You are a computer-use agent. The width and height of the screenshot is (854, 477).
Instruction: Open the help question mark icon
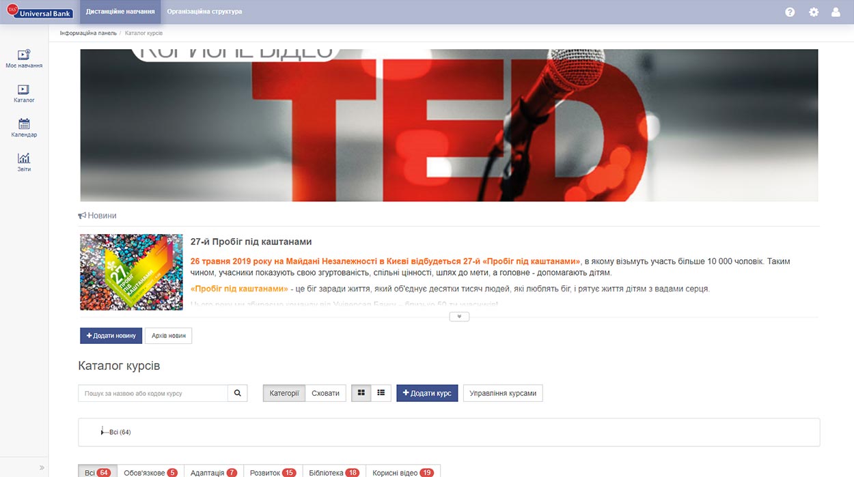(790, 12)
